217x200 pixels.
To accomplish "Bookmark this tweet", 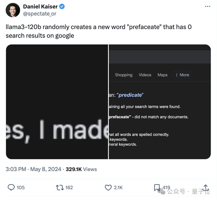I will pos(157,187).
